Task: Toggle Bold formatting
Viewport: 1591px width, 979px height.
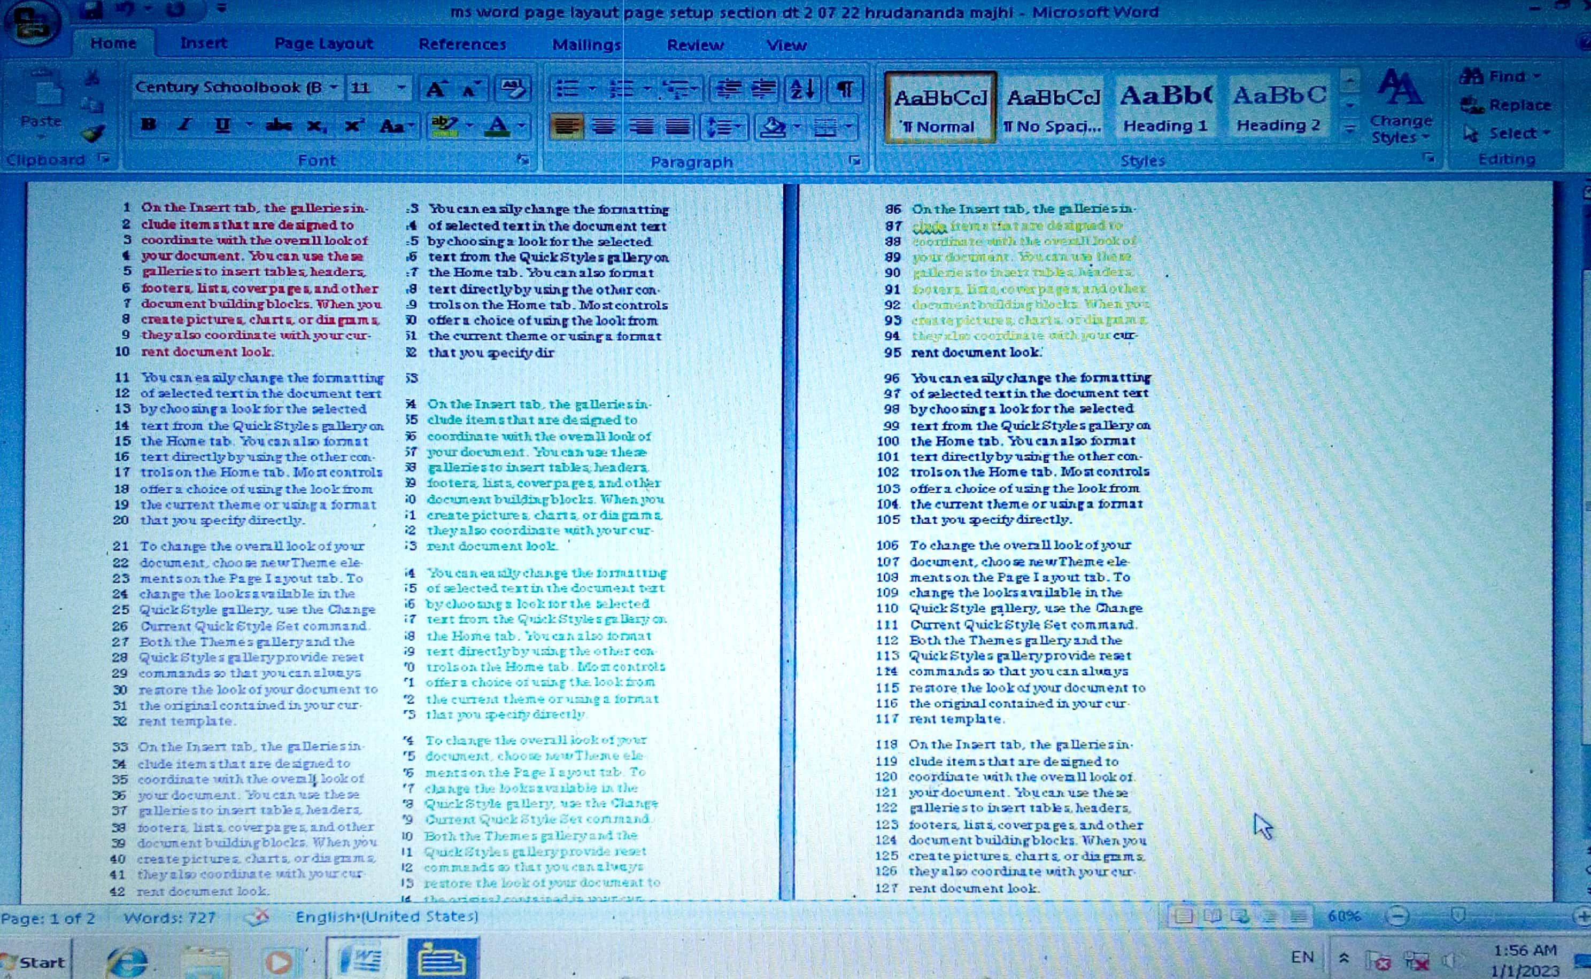Action: 148,125
